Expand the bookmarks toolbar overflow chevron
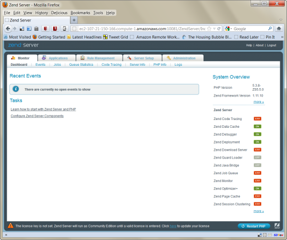This screenshot has width=287, height=240. click(x=282, y=37)
